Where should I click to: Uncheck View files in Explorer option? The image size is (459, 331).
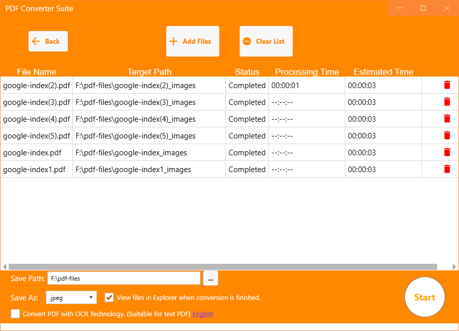pos(109,297)
